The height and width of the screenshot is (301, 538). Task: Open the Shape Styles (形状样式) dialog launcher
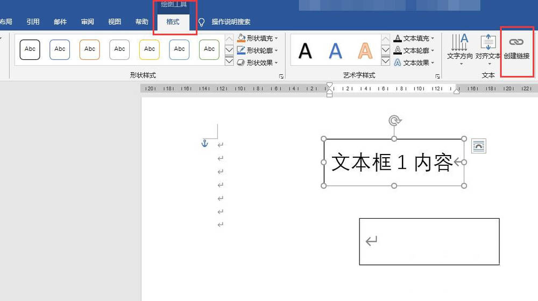click(281, 77)
